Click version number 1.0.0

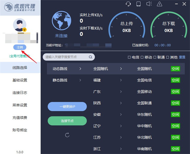tap(20, 152)
